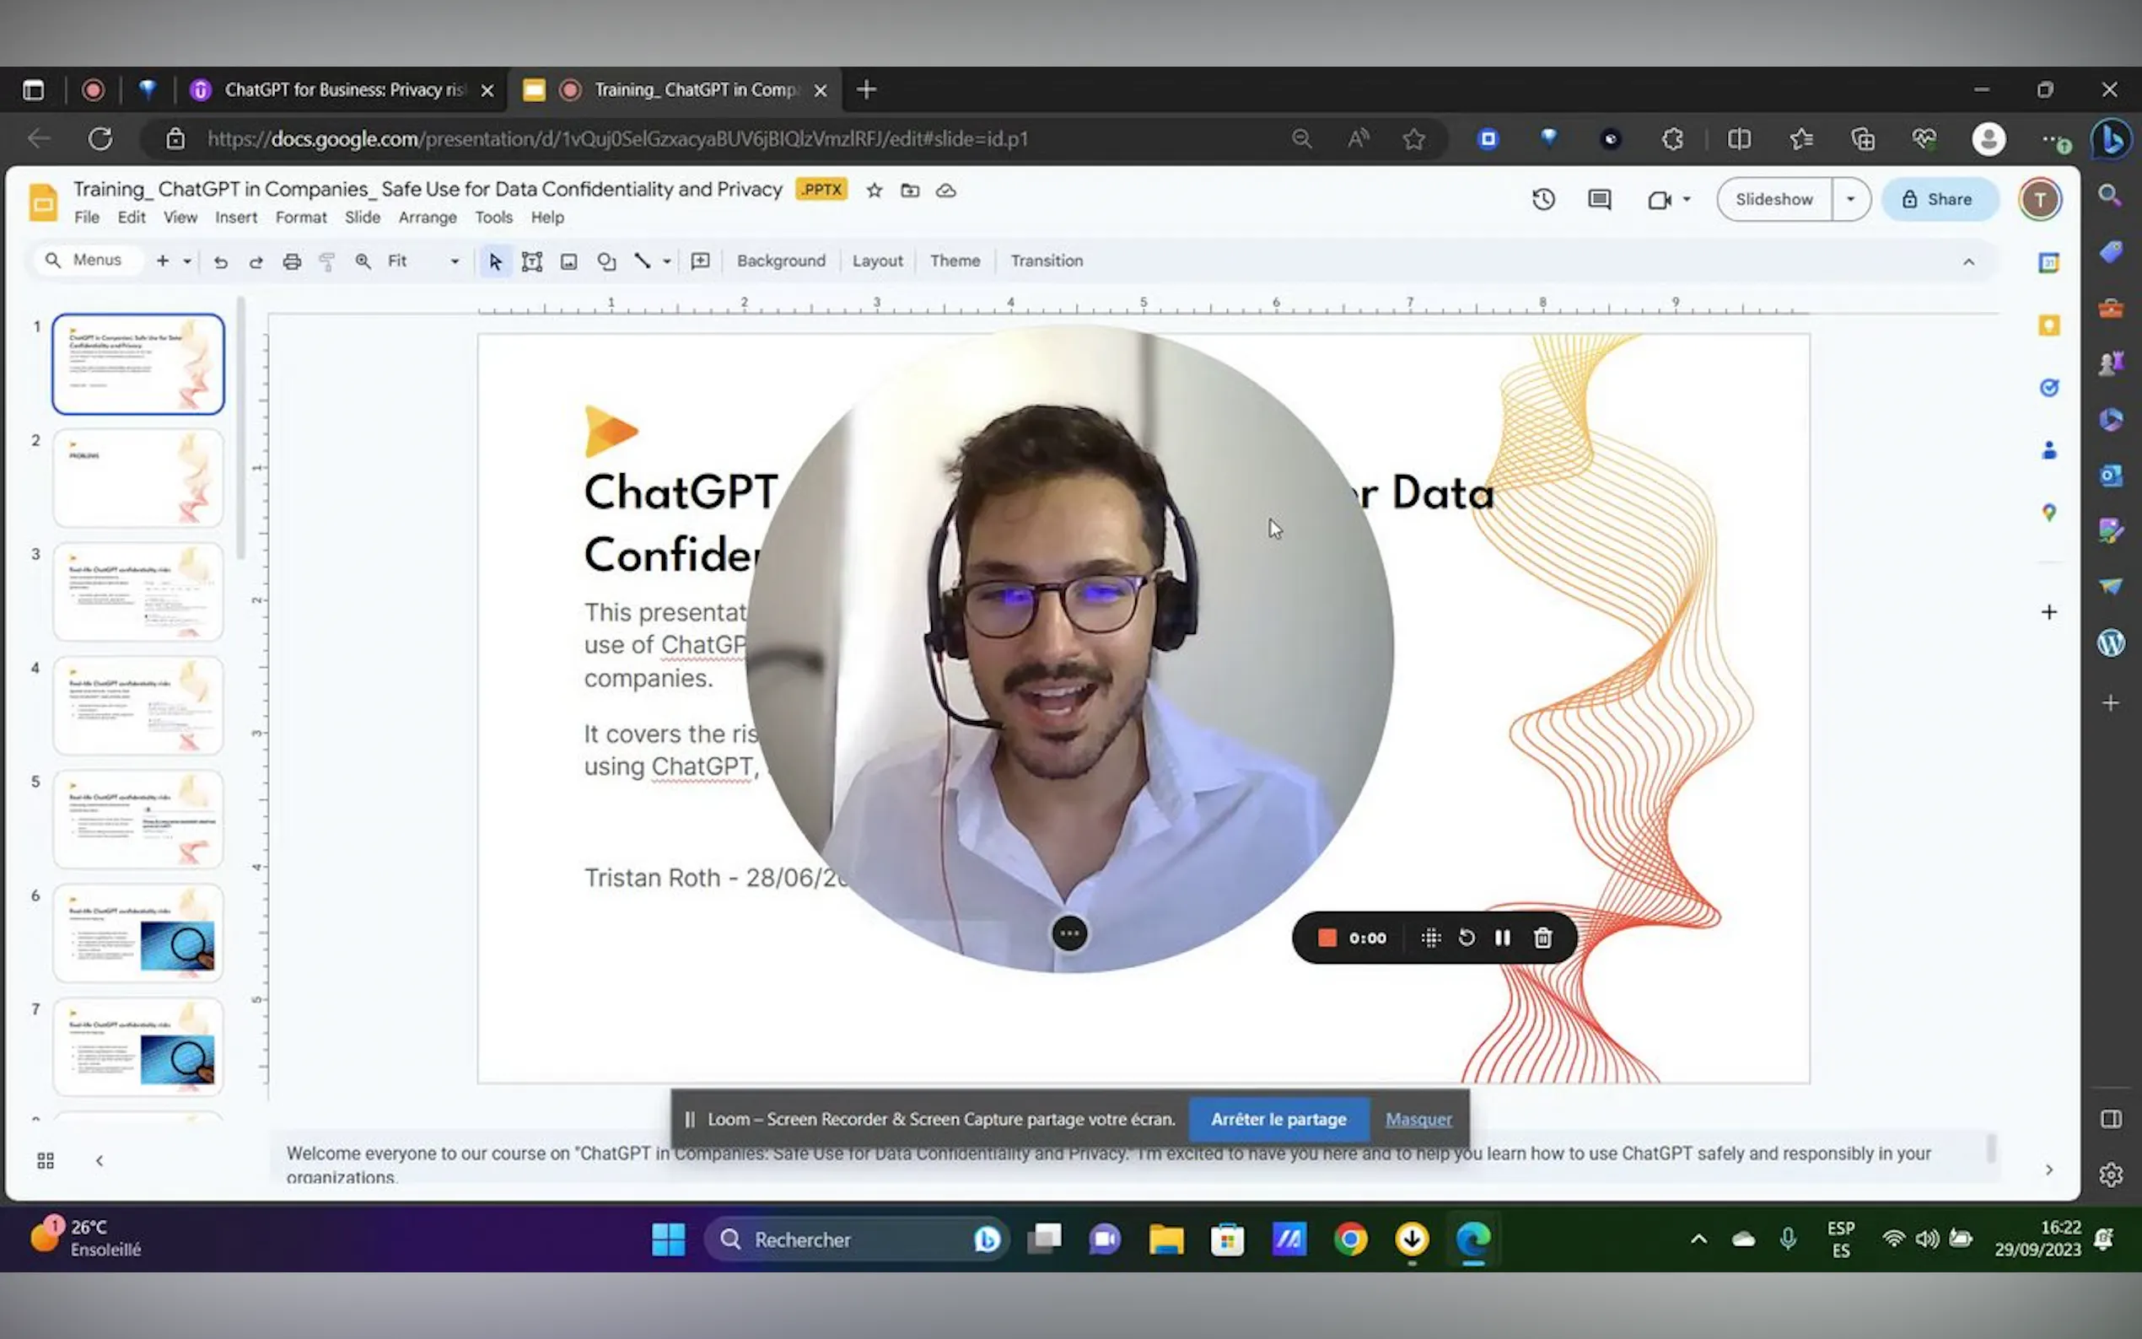Viewport: 2142px width, 1339px height.
Task: Open the Arrange menu
Action: click(x=428, y=218)
